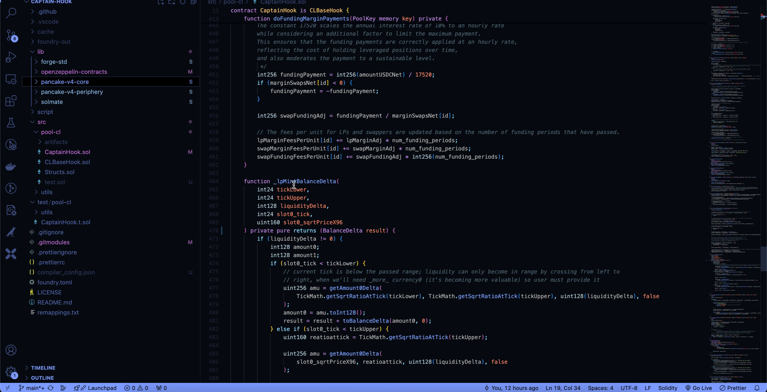
Task: Click Go Live in status bar
Action: coord(698,388)
